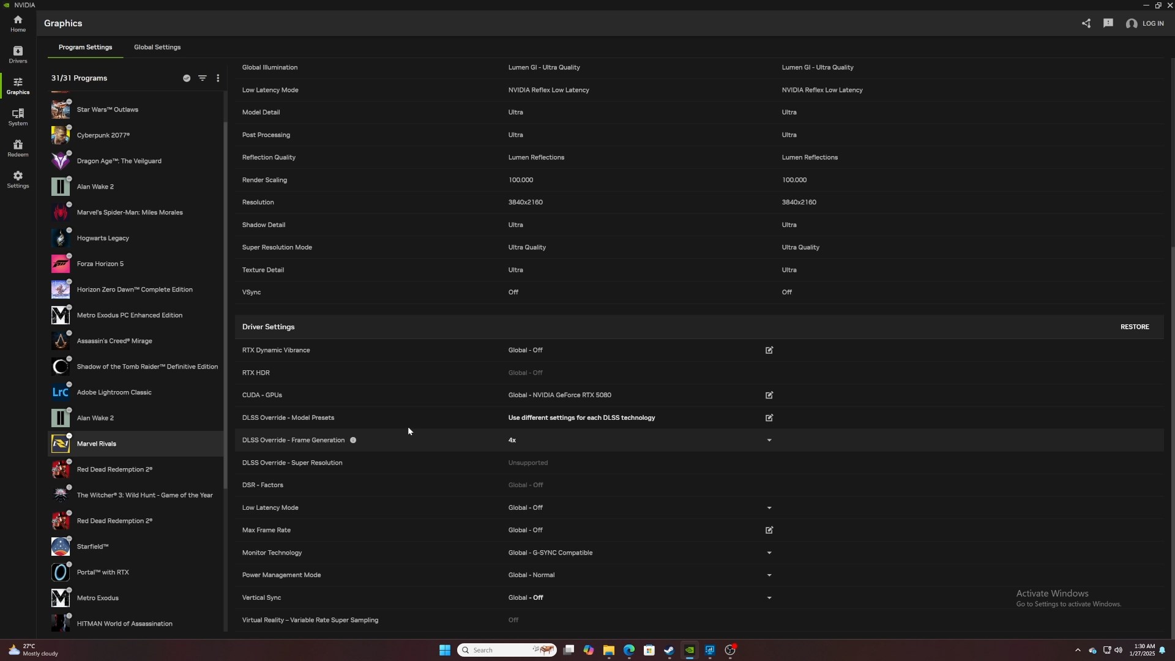Screen dimensions: 1175x661
Task: Edit DLSS Override Model Presets setting
Action: tap(769, 418)
